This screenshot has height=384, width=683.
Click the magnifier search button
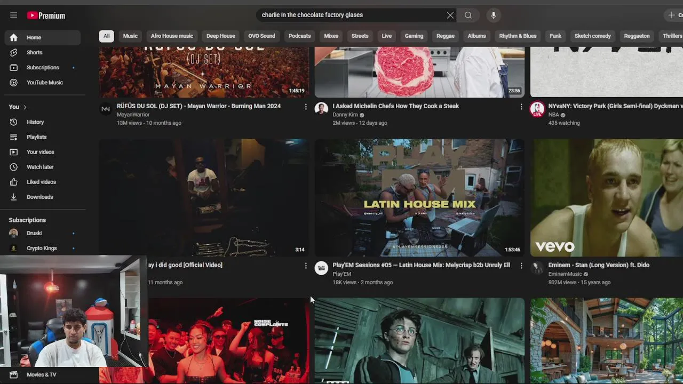click(x=468, y=15)
